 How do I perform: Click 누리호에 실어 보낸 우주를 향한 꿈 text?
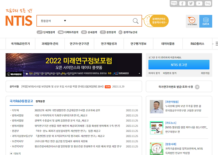pyautogui.click(x=183, y=106)
